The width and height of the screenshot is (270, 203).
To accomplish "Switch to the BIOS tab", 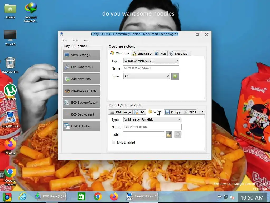I will coord(189,112).
